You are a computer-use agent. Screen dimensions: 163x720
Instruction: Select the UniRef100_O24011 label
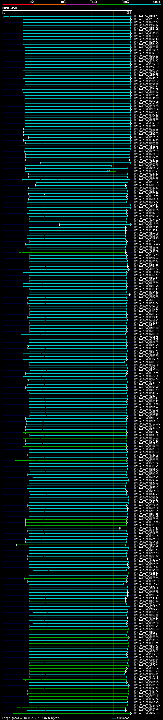pos(146,78)
